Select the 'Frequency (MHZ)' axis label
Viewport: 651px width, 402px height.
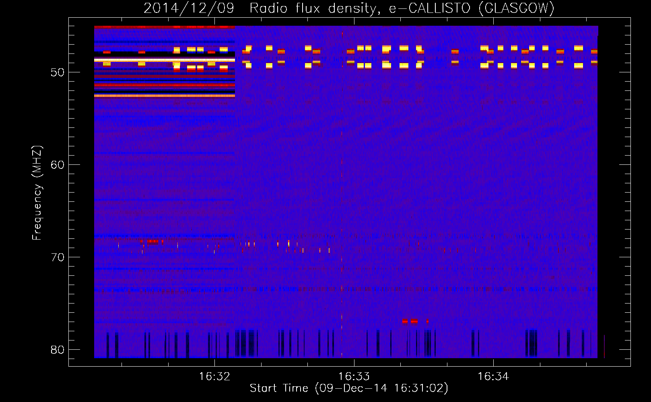tap(37, 193)
